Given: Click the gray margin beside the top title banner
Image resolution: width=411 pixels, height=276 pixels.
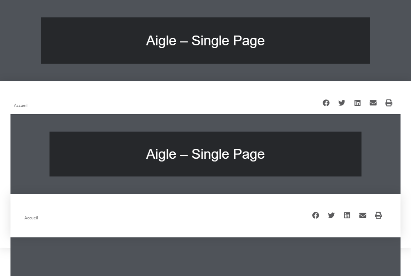Looking at the screenshot, I should 21,41.
